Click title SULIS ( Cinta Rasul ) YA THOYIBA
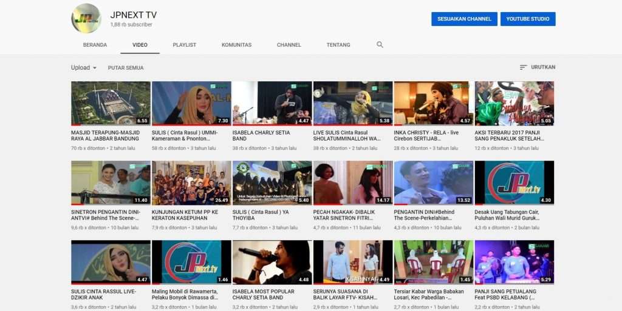The width and height of the screenshot is (622, 311). 261,215
